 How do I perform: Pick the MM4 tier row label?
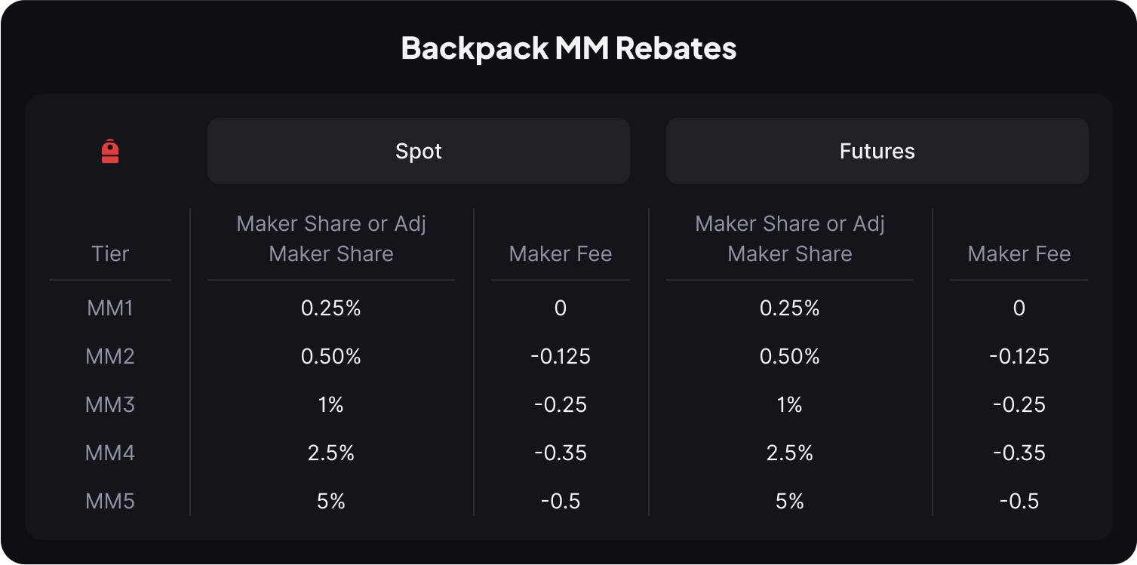pyautogui.click(x=110, y=453)
